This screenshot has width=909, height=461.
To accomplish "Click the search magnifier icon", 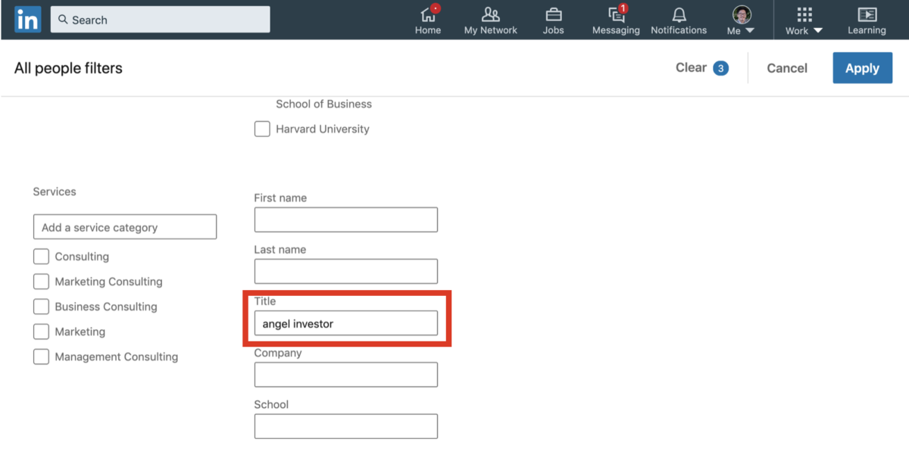I will [x=62, y=19].
